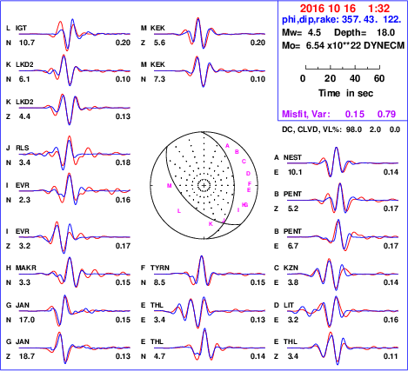The image size is (408, 371).
Task: Click the center cross of the beachball
Action: (204, 185)
